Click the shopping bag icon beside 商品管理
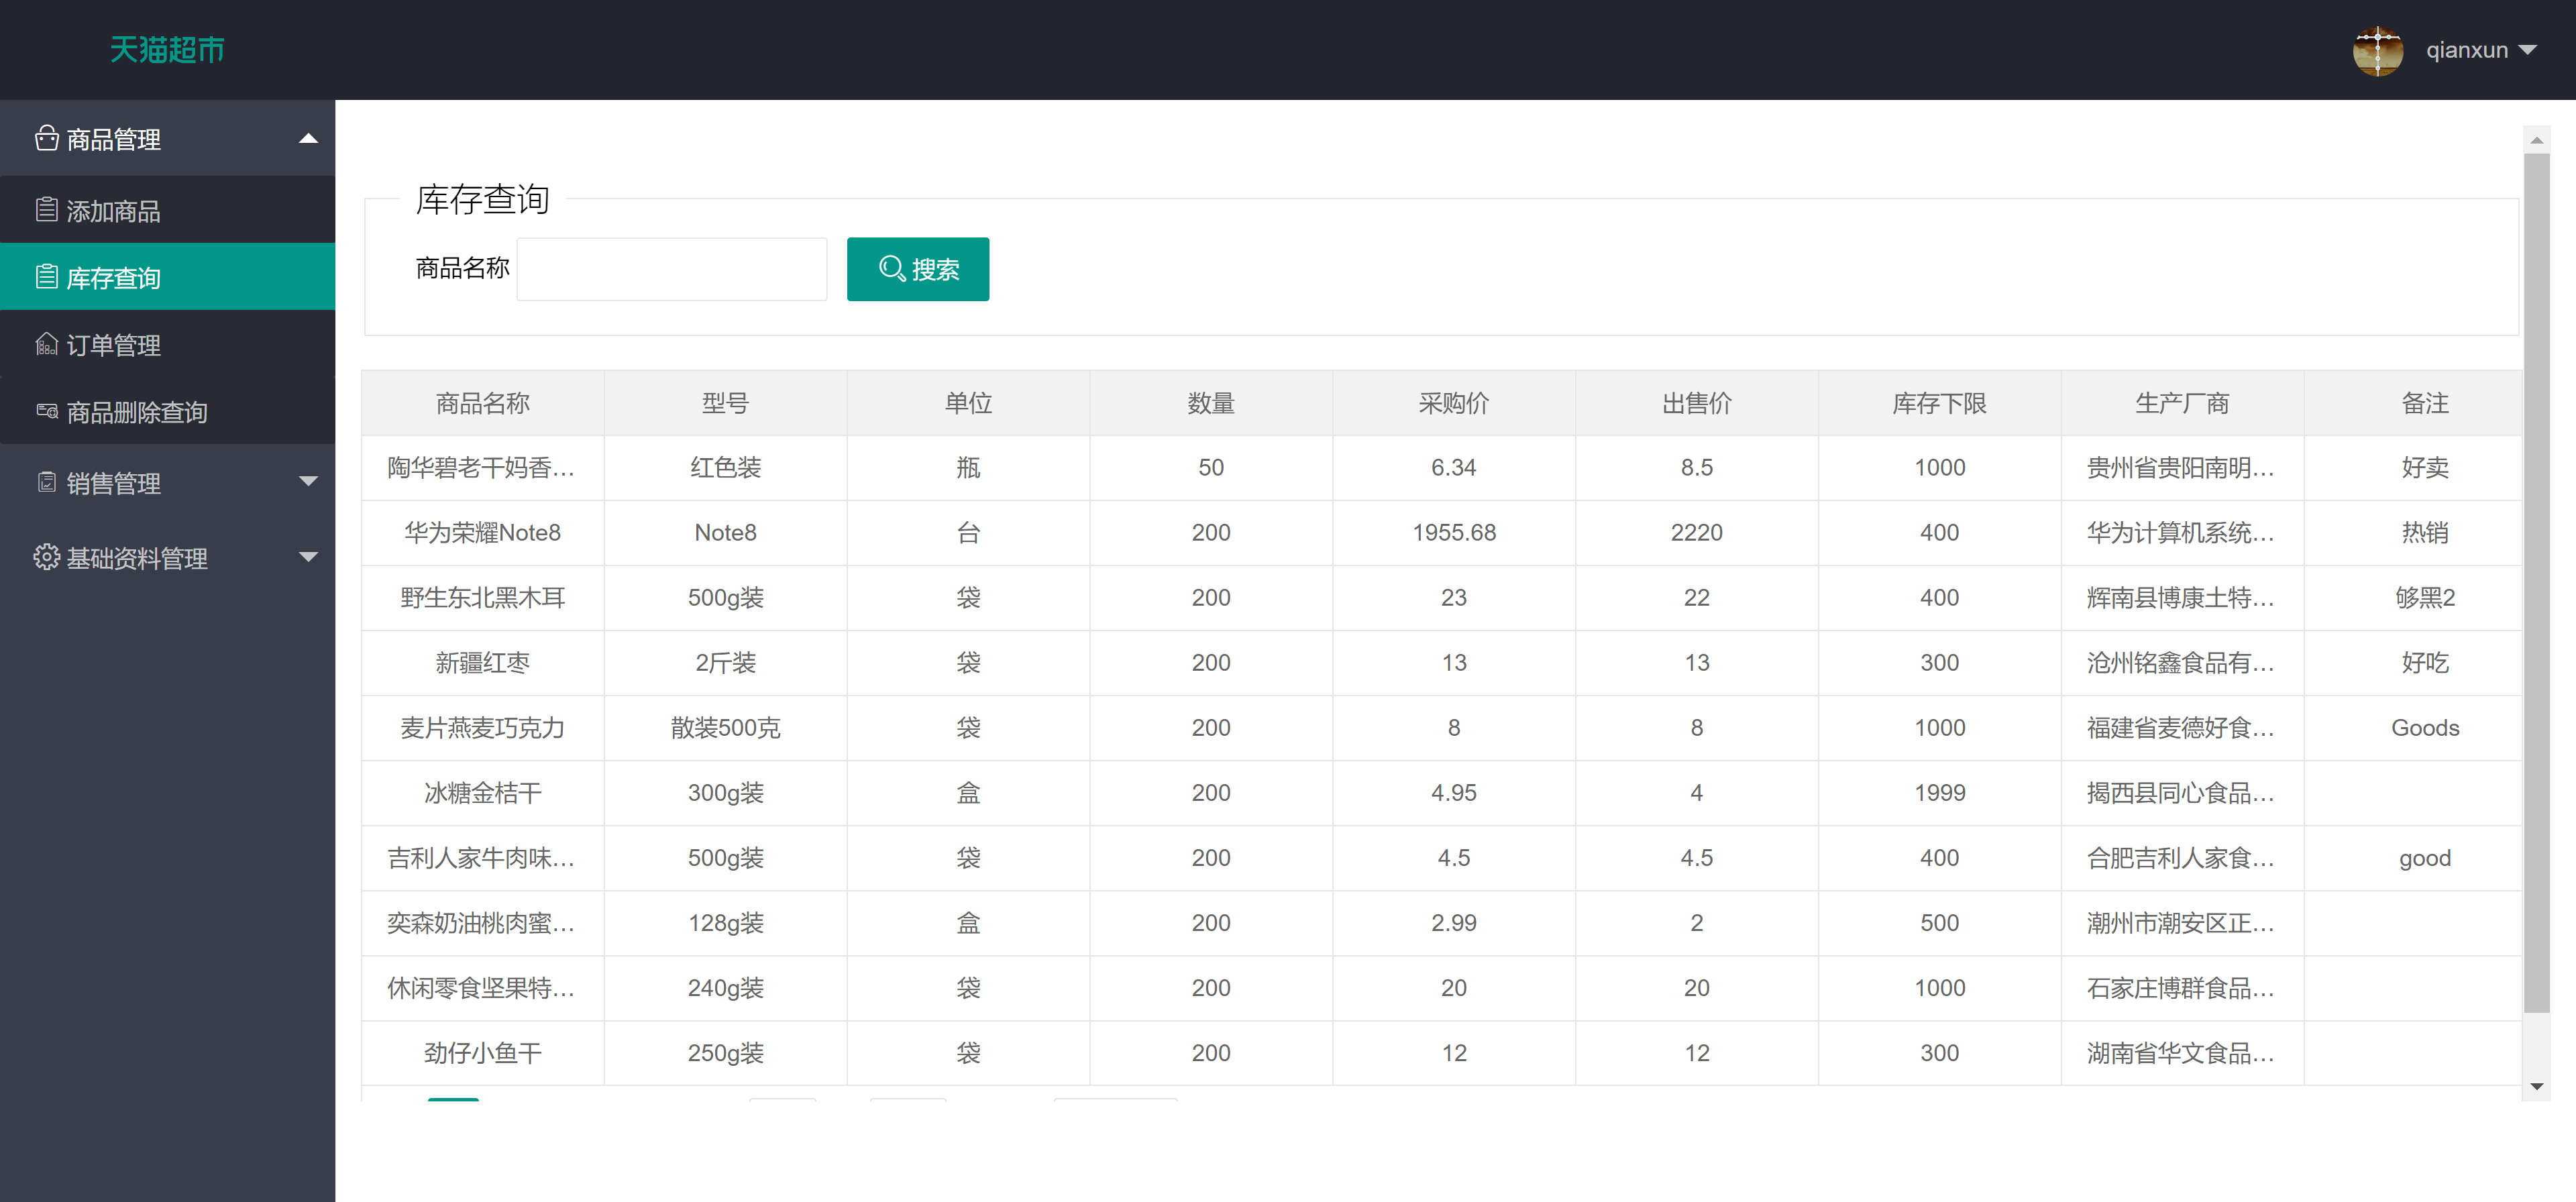 click(x=46, y=139)
